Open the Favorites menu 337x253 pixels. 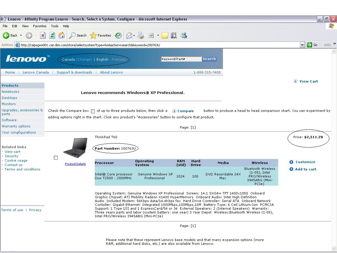(x=39, y=26)
